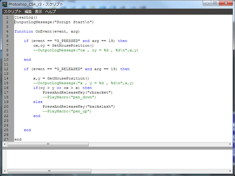Click the end keyword on line 22
This screenshot has height=176, width=235.
click(37, 116)
